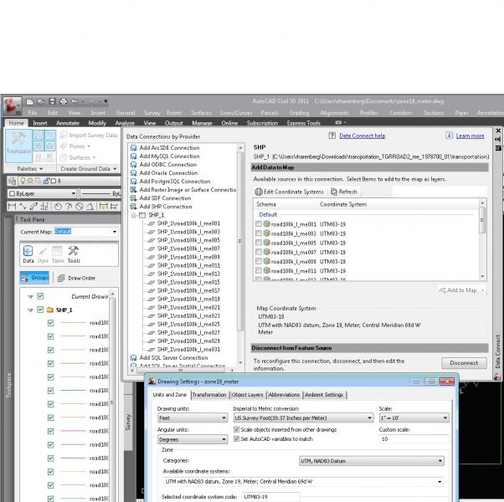
Task: Click the info icon beside Learn more
Action: (449, 136)
